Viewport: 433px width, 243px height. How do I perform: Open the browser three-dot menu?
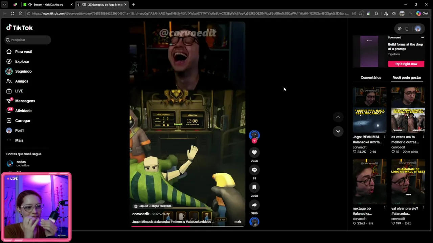point(410,13)
